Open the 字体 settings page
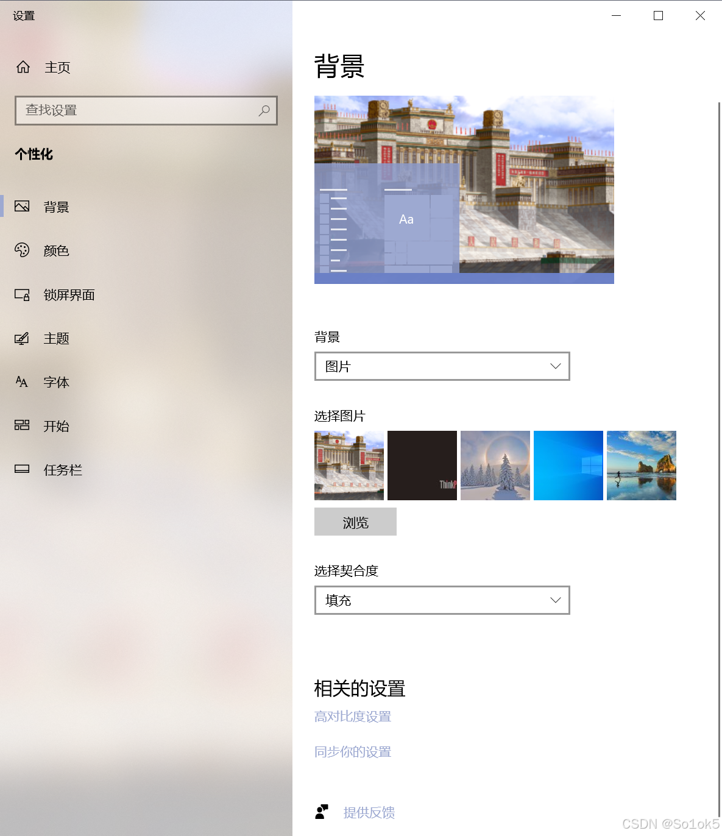Screen dimensions: 722x836 (146, 382)
